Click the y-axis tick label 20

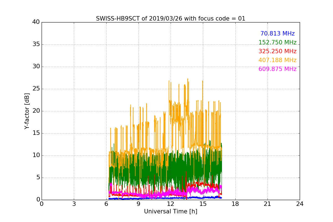coord(36,111)
